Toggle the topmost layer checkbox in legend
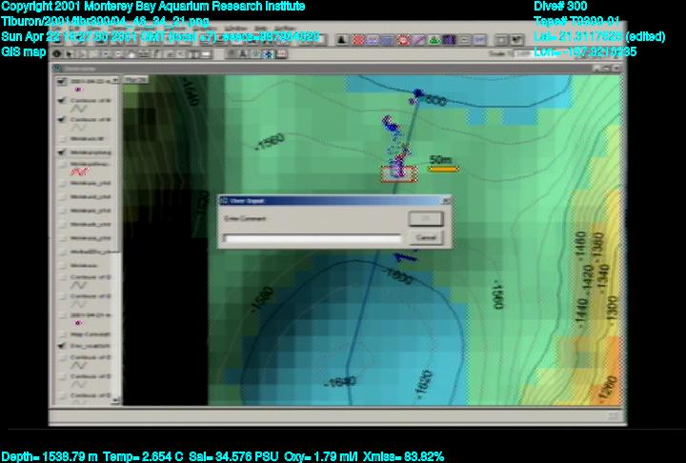This screenshot has width=686, height=463. pyautogui.click(x=61, y=81)
